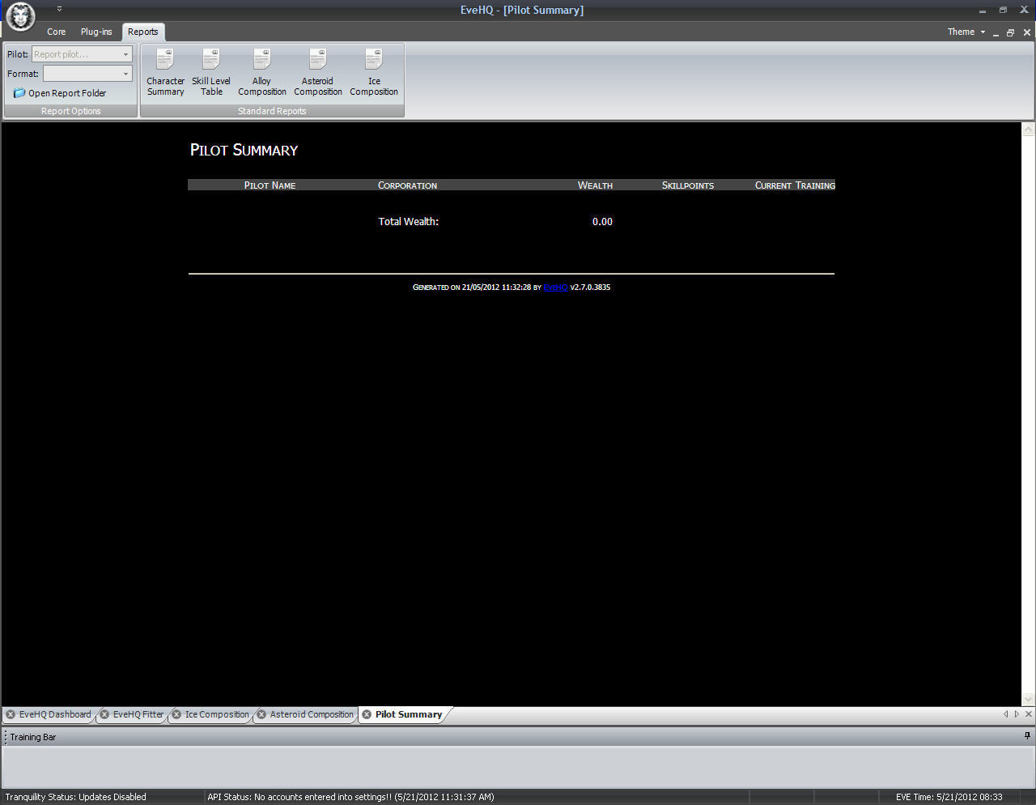Click the report scrollbar down arrow
Image resolution: width=1036 pixels, height=805 pixels.
1028,699
